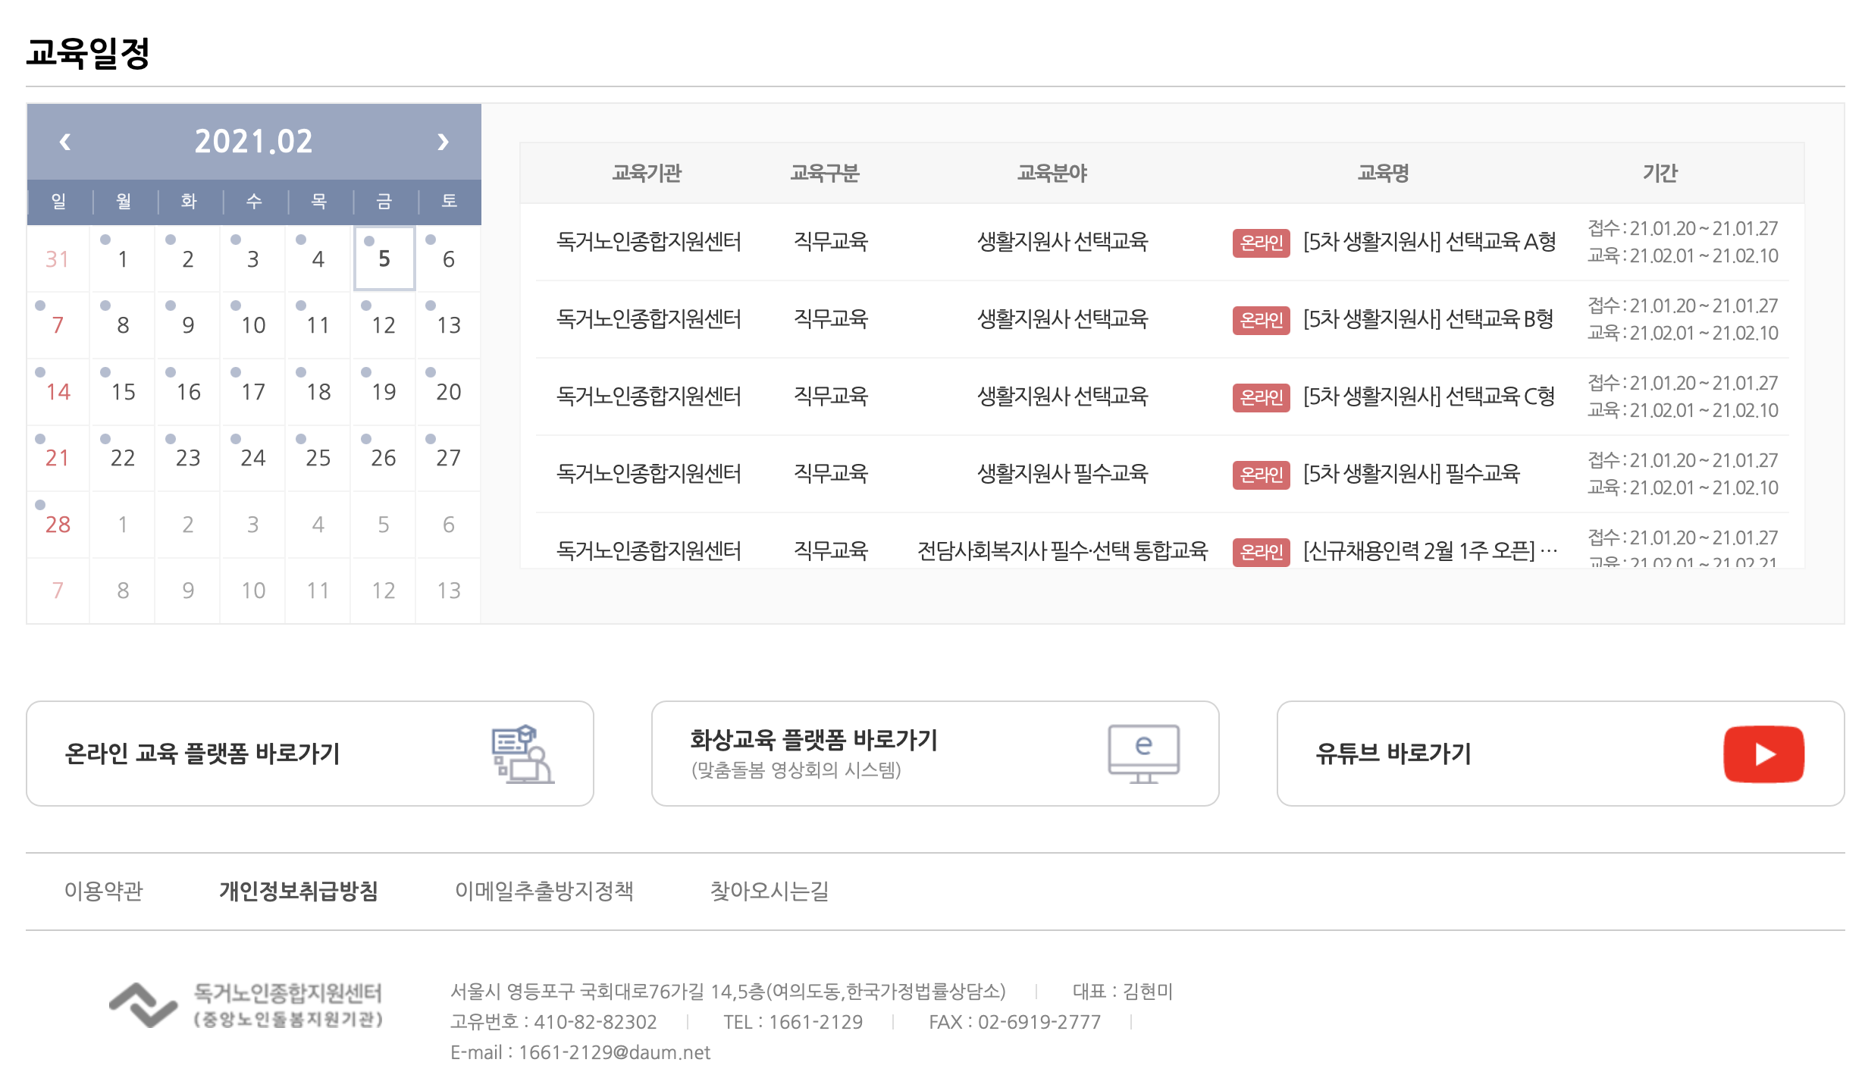Click the 독거노인종합지원센터 footer logo
Screen dimensions: 1865x1075
tap(246, 1005)
